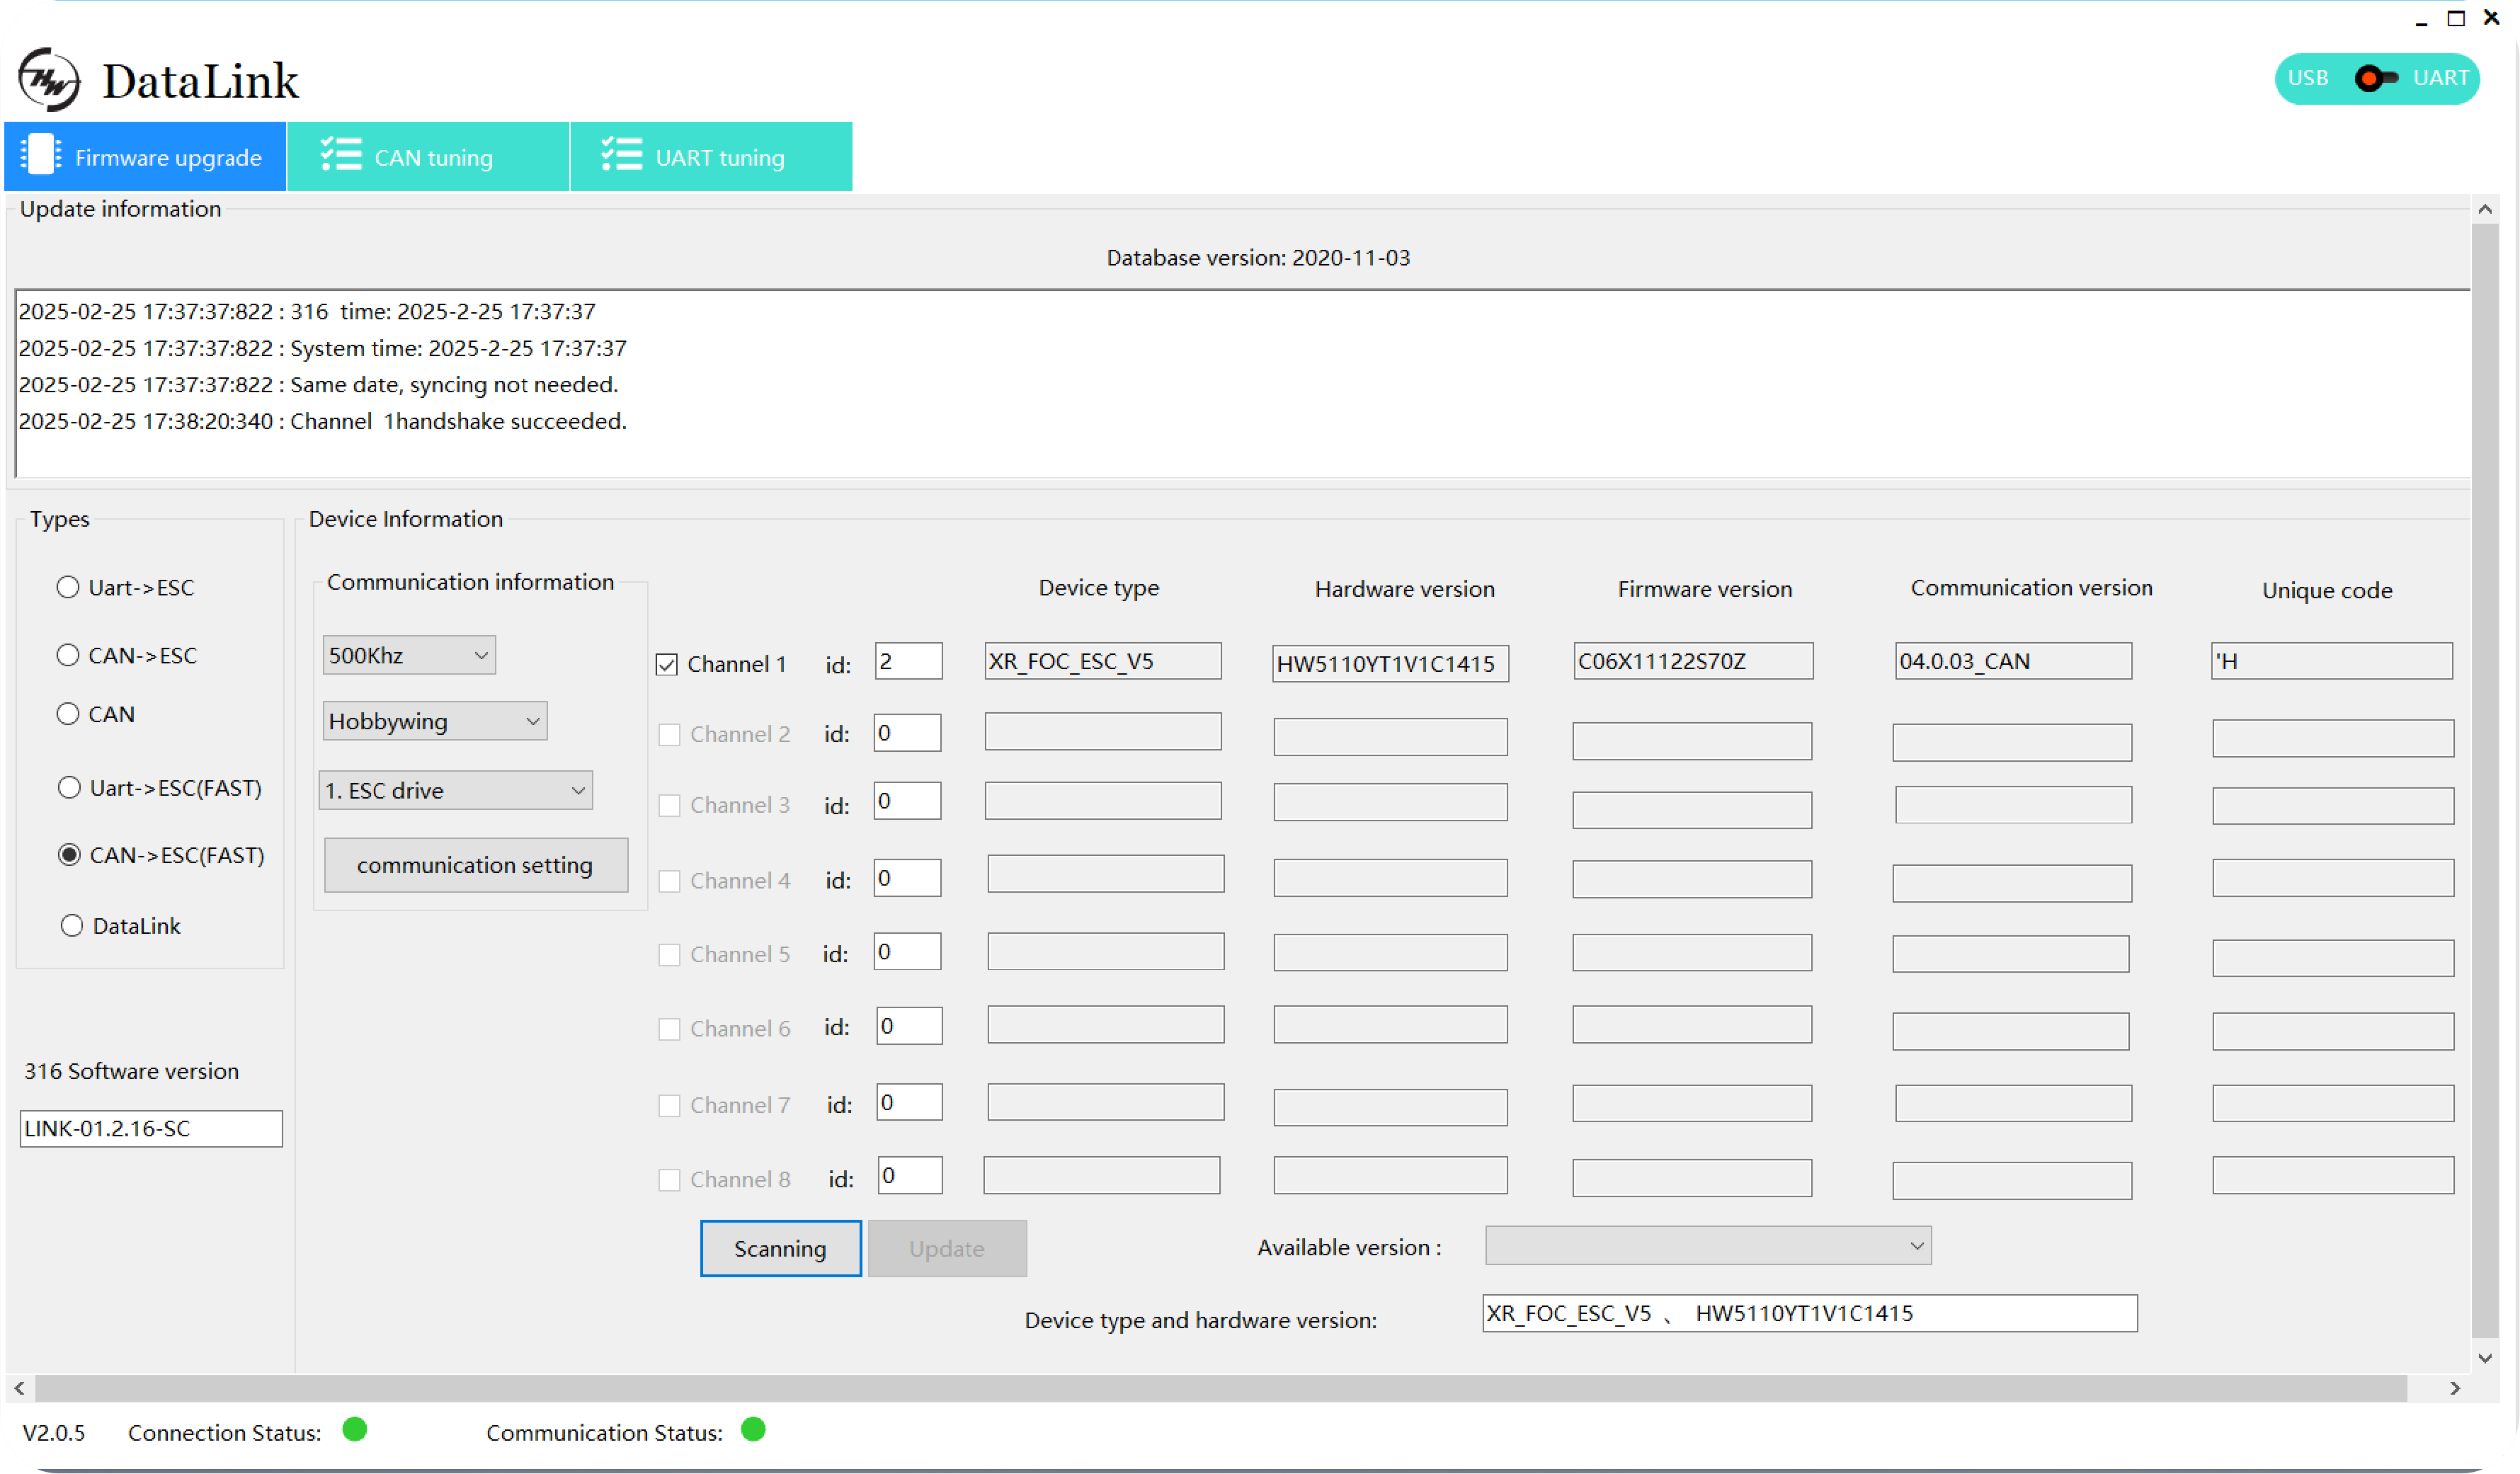Click the horizontal scrollbar's right arrow
This screenshot has height=1474, width=2520.
click(2454, 1388)
